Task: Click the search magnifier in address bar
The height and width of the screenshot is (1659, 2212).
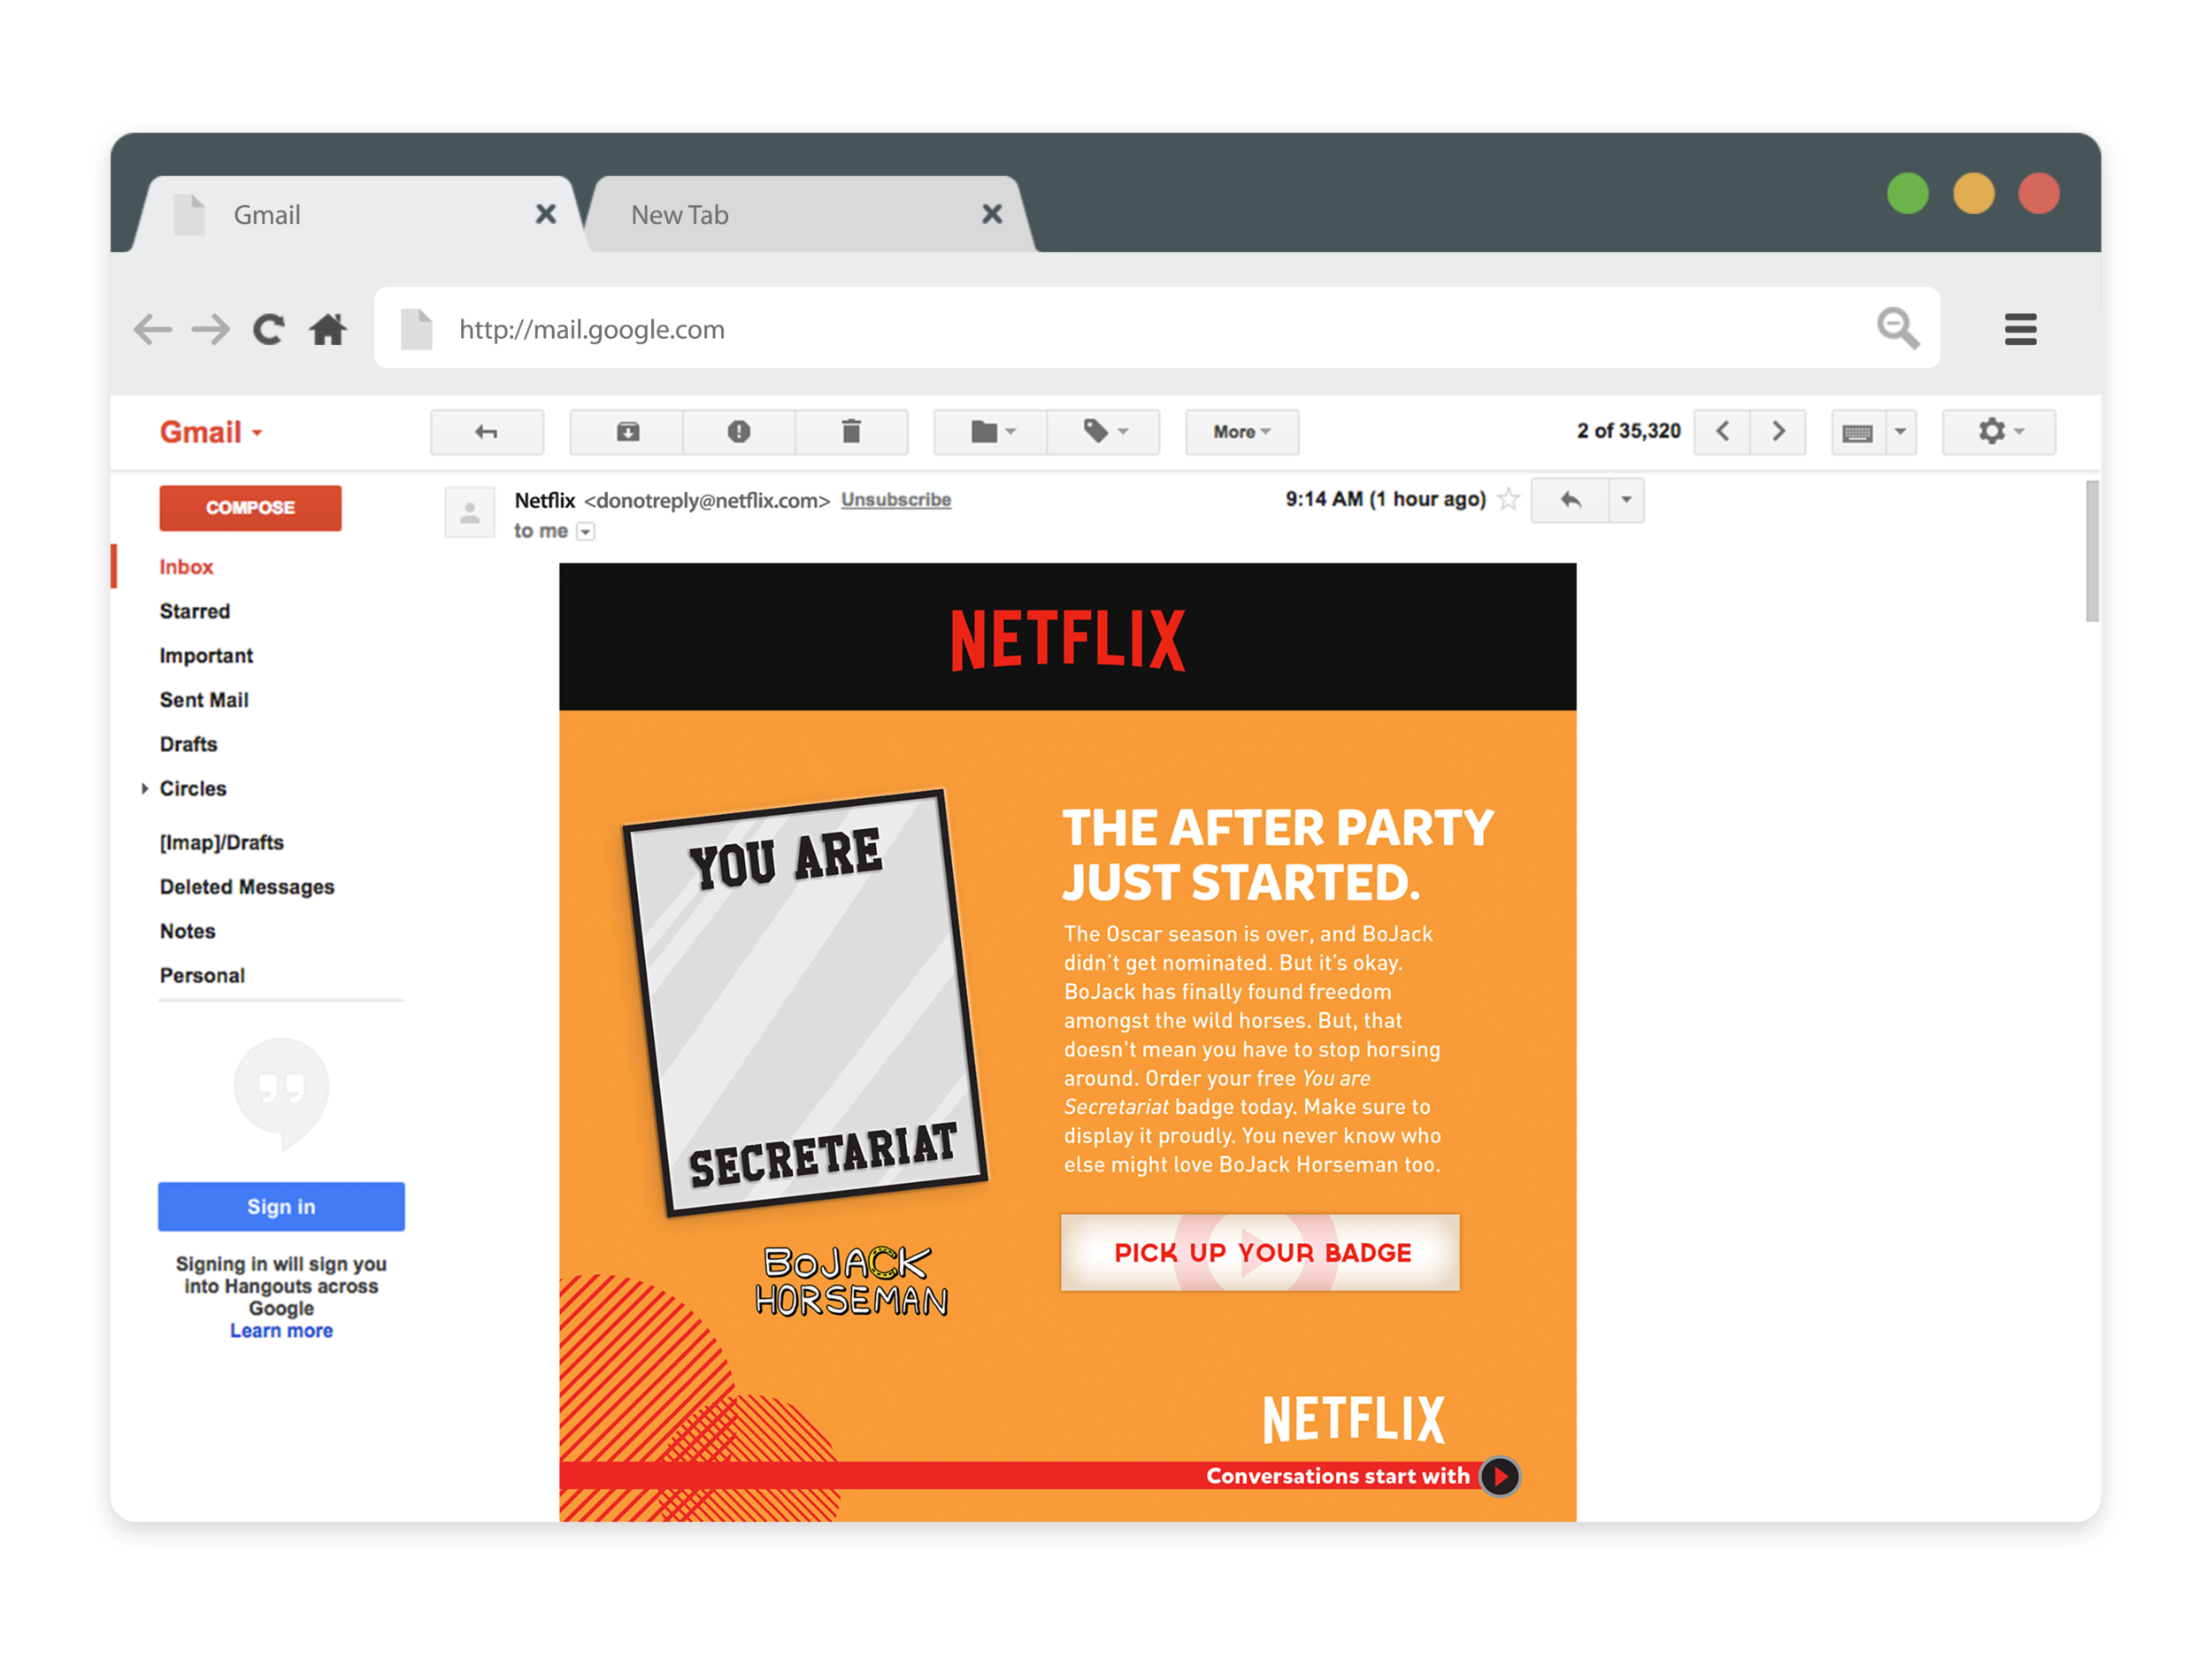Action: click(x=1897, y=328)
